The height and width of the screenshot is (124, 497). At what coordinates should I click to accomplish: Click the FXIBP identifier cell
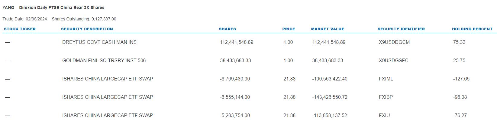tap(386, 97)
